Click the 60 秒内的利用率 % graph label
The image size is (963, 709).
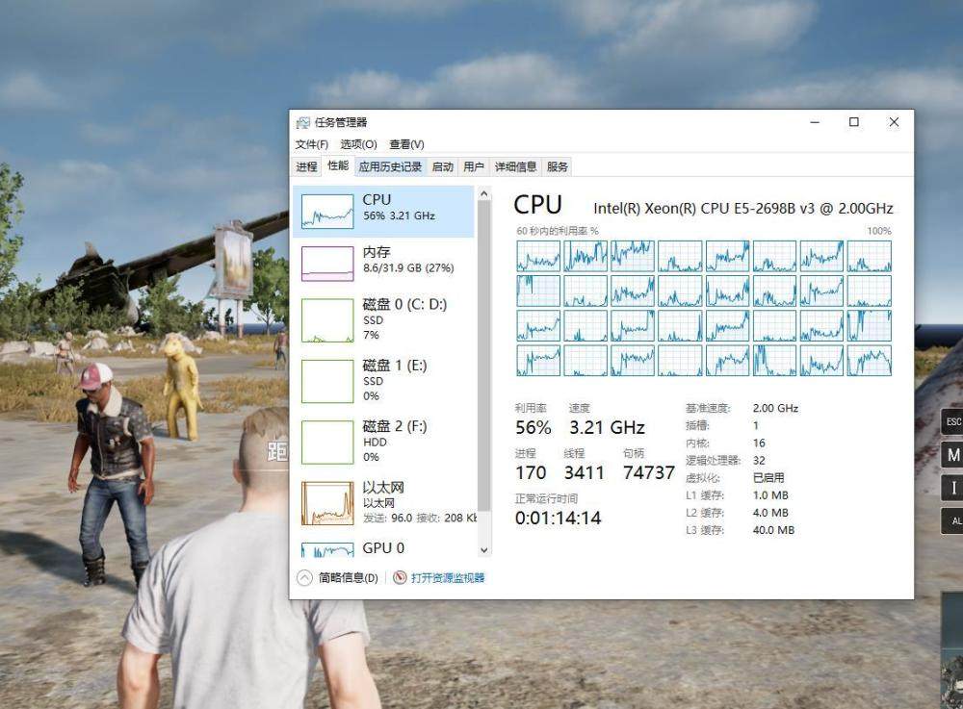point(557,231)
